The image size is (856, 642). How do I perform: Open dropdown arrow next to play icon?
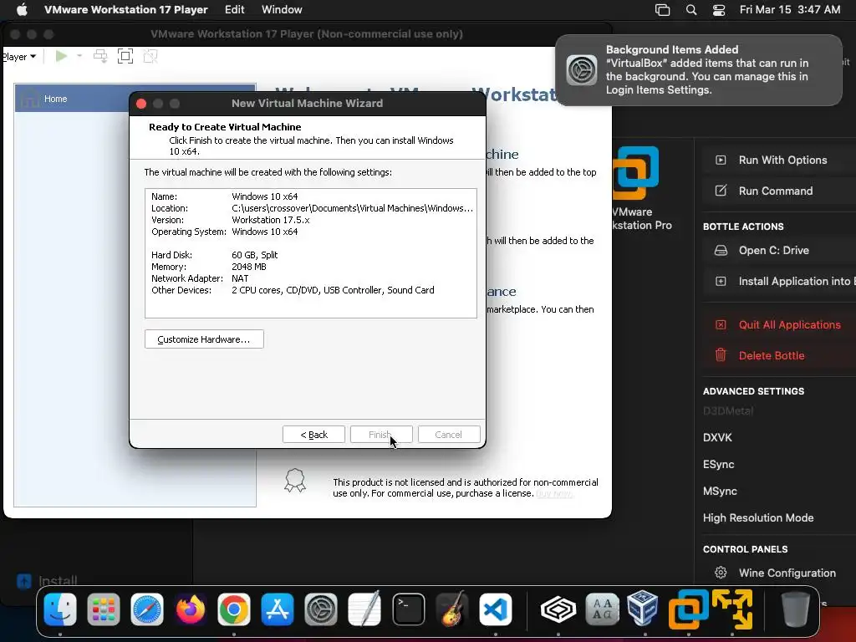pos(79,56)
